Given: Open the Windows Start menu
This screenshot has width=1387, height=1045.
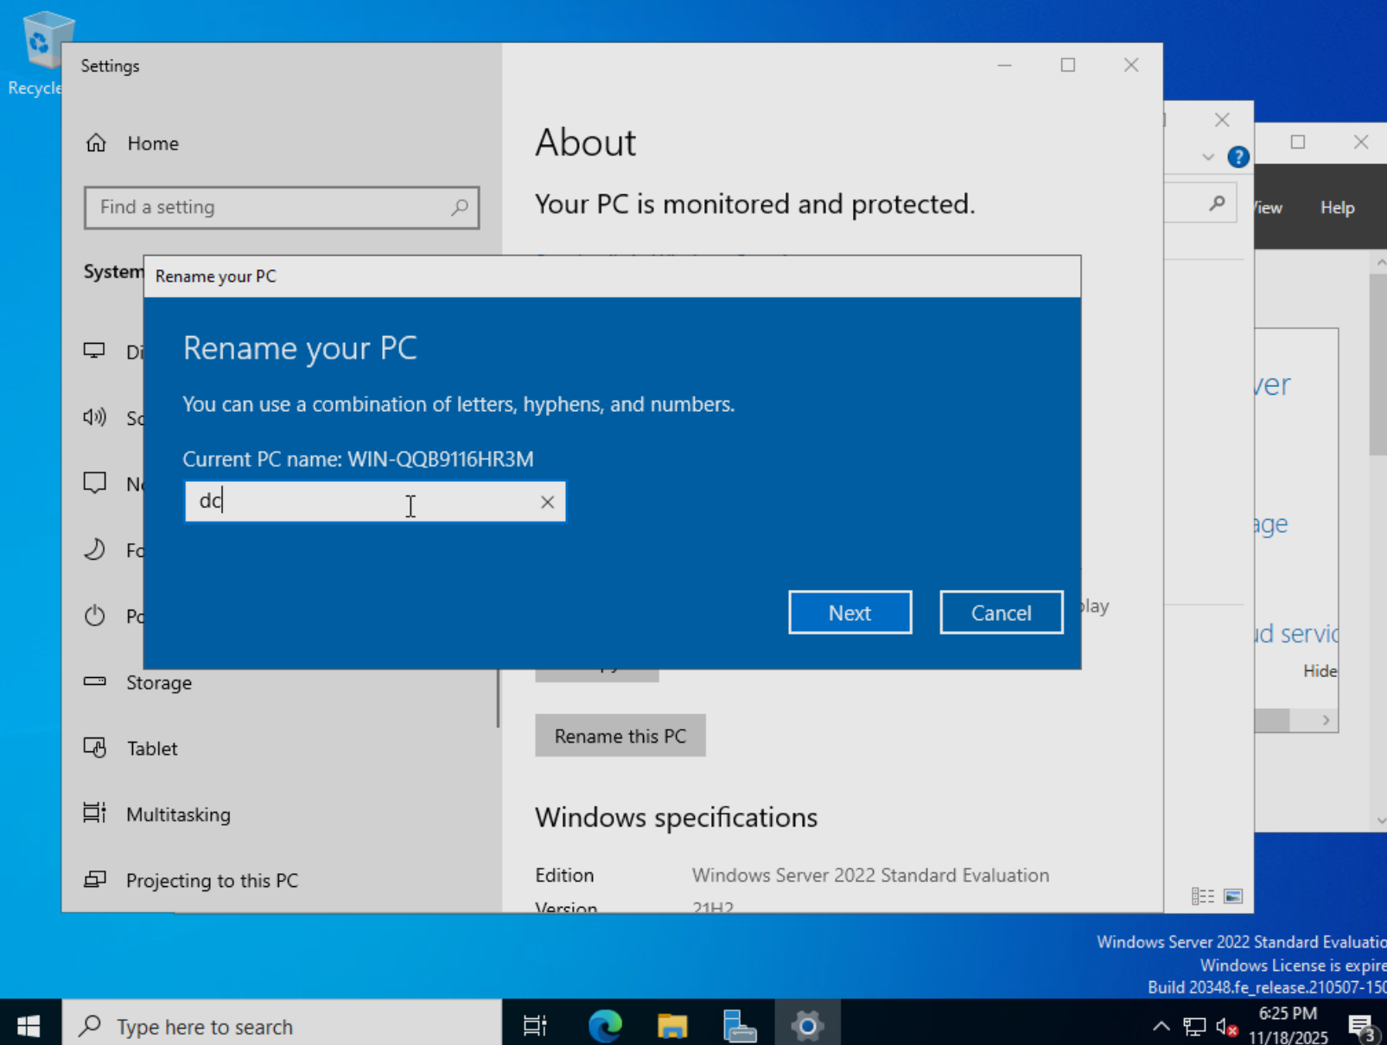Looking at the screenshot, I should click(x=29, y=1025).
